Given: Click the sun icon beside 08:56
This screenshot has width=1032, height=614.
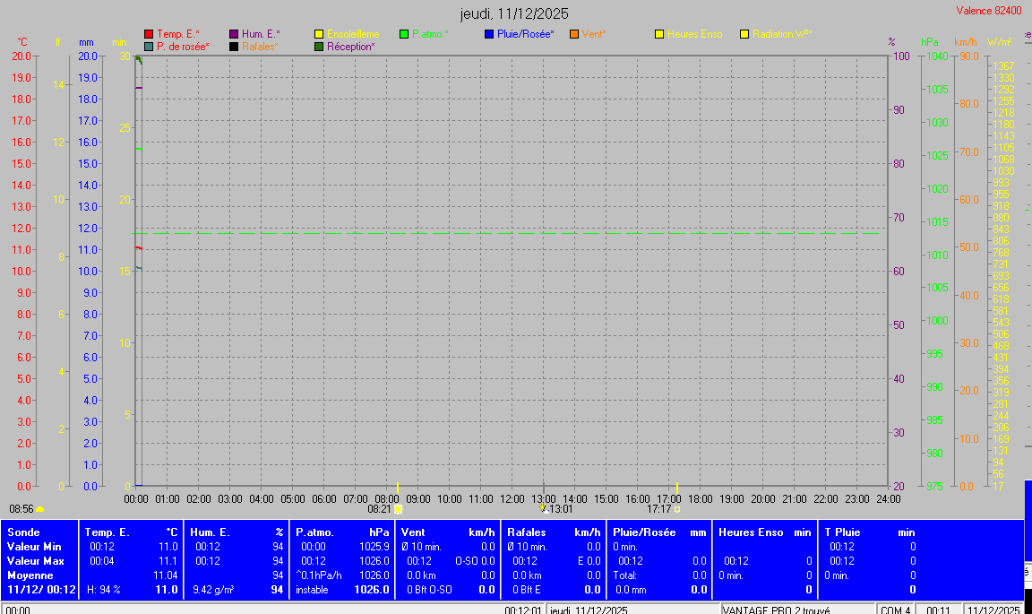Looking at the screenshot, I should point(39,509).
